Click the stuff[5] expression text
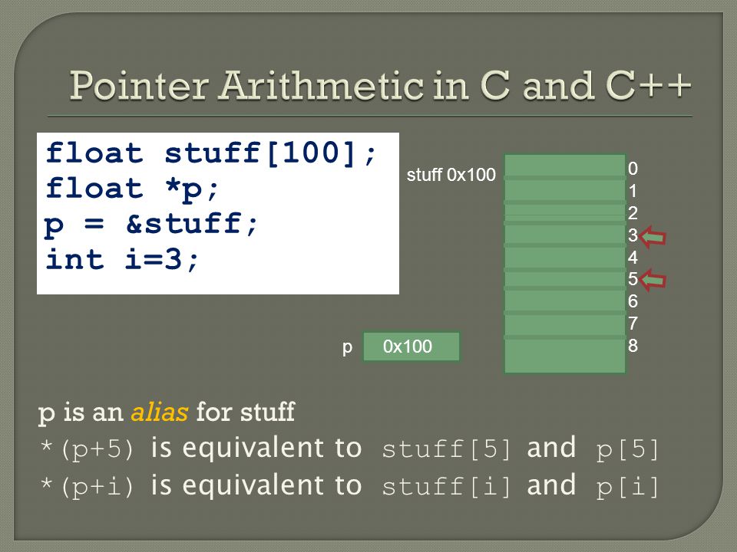This screenshot has height=552, width=737. tap(446, 449)
